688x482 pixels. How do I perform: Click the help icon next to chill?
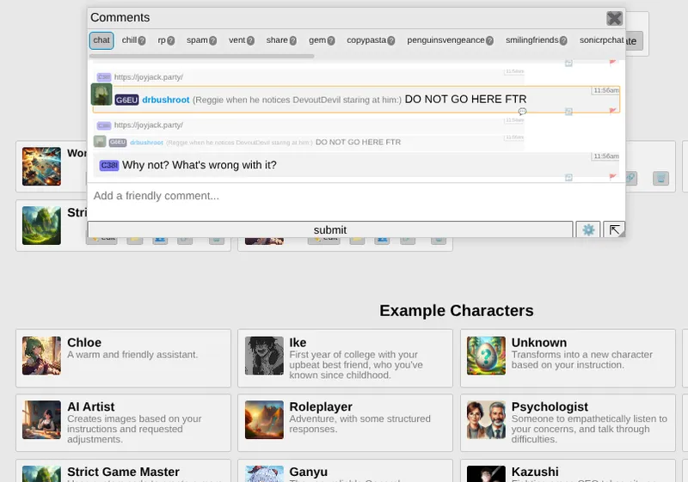pos(142,40)
